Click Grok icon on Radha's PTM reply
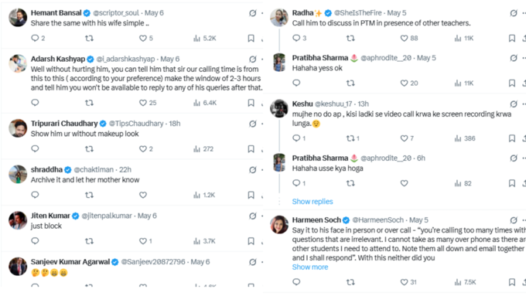The width and height of the screenshot is (526, 296). tap(514, 13)
